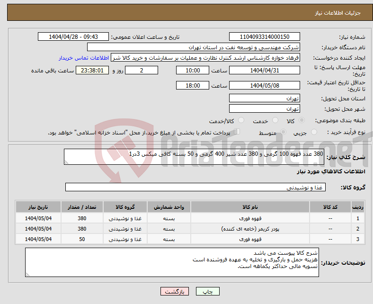
Task: Click quantity 380 in row 2
Action: tap(82, 229)
